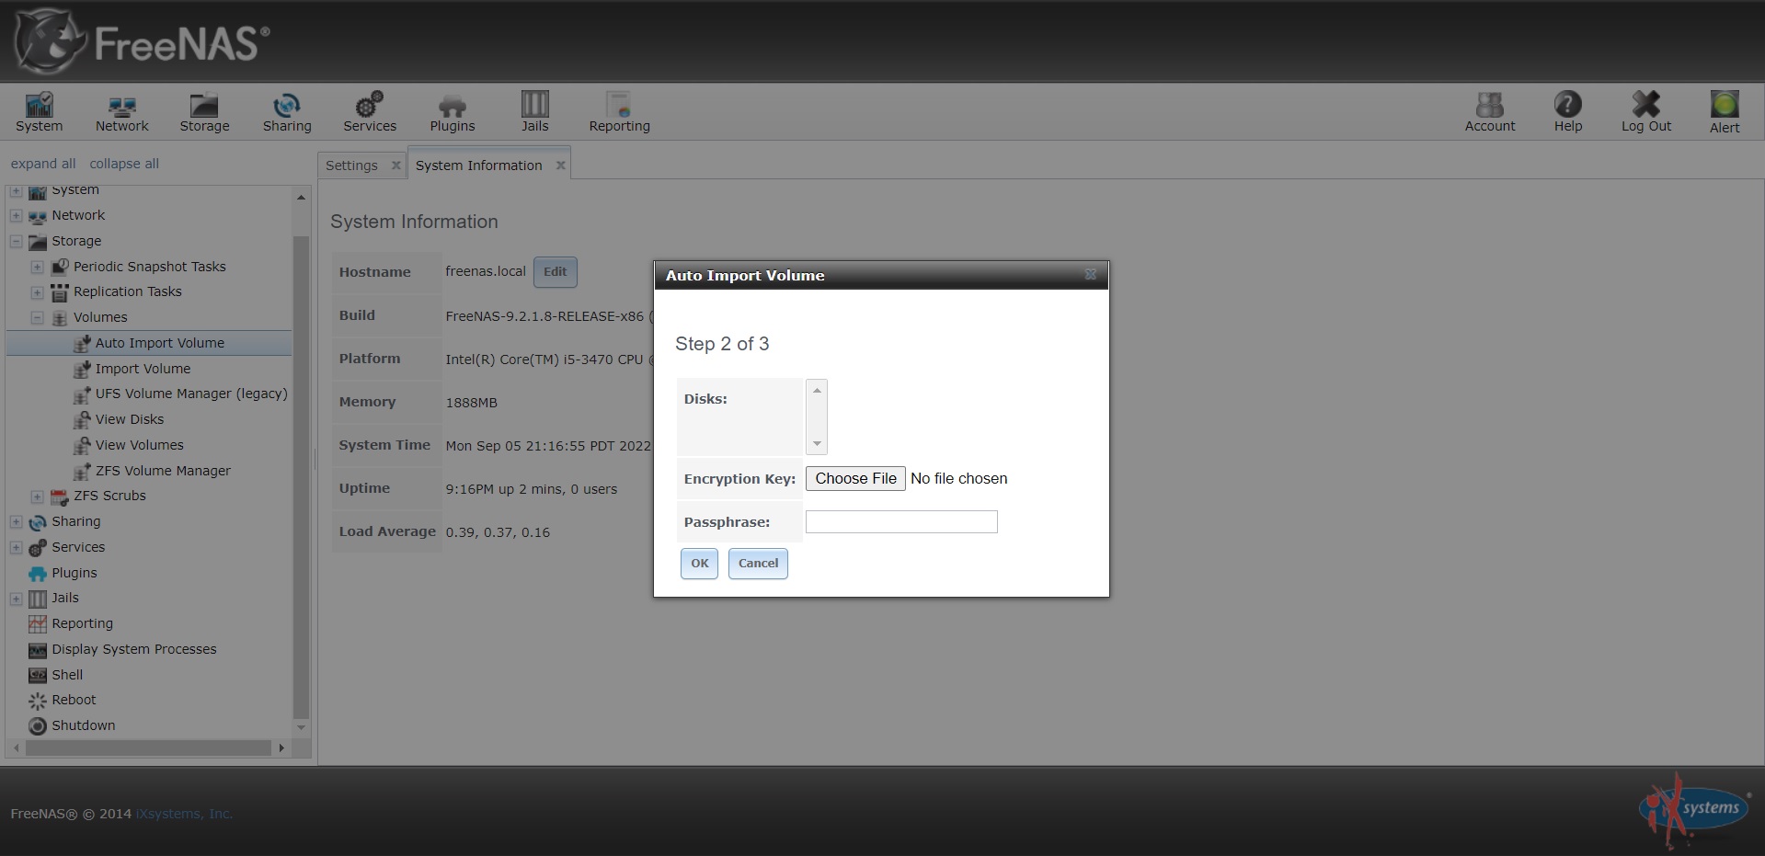This screenshot has width=1765, height=856.
Task: Click sidebar horizontal scrollbar left arrow
Action: pyautogui.click(x=16, y=748)
